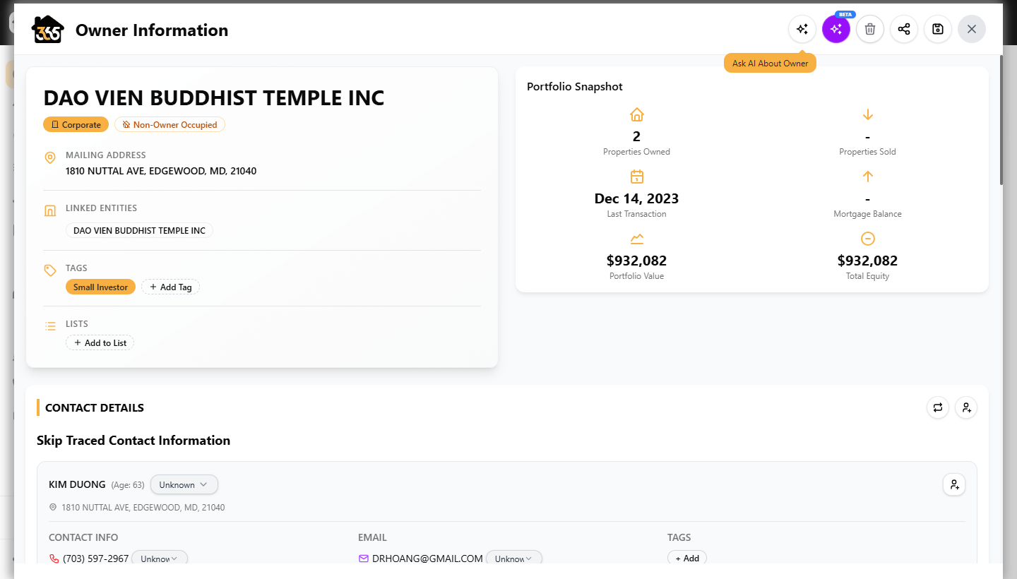Image resolution: width=1017 pixels, height=579 pixels.
Task: Expand the phone number status dropdown
Action: 160,558
